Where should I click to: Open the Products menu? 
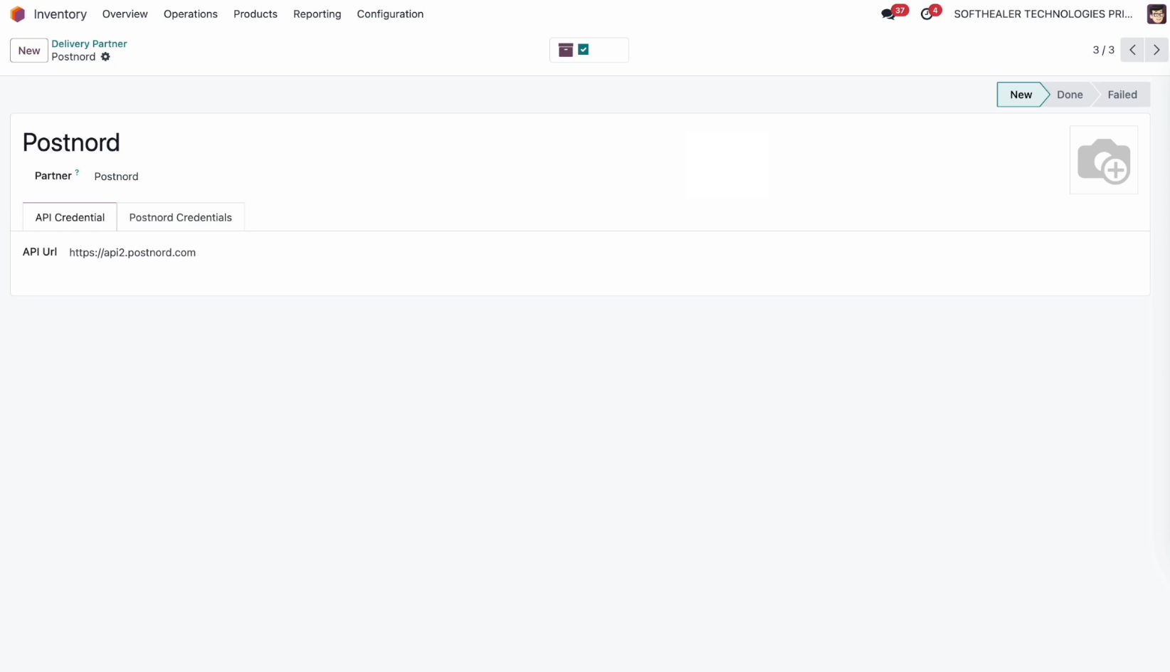point(255,14)
